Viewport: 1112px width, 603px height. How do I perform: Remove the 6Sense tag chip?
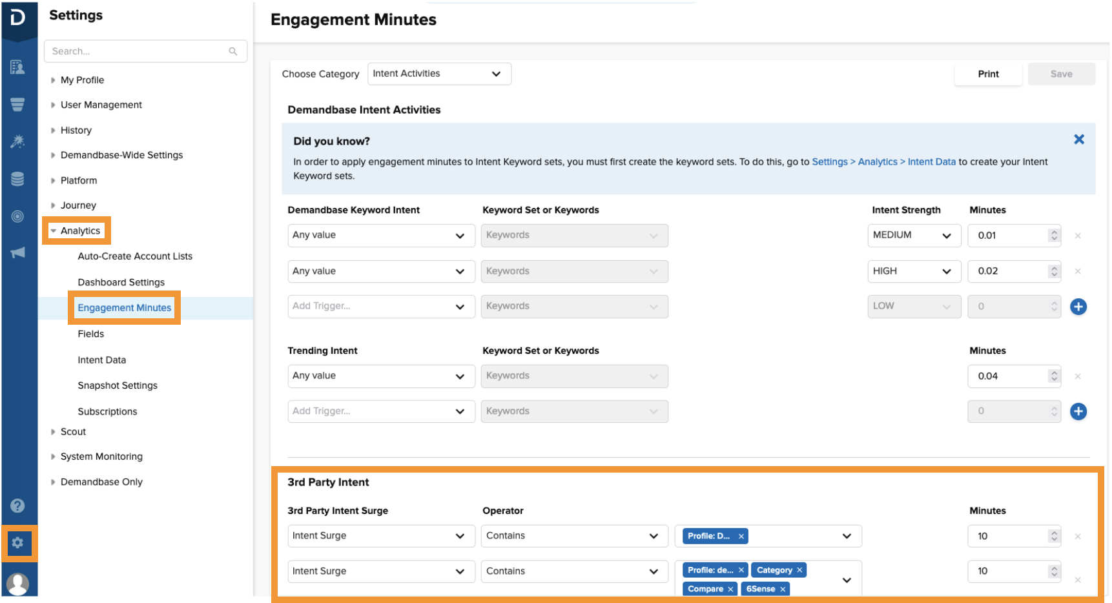tap(783, 589)
